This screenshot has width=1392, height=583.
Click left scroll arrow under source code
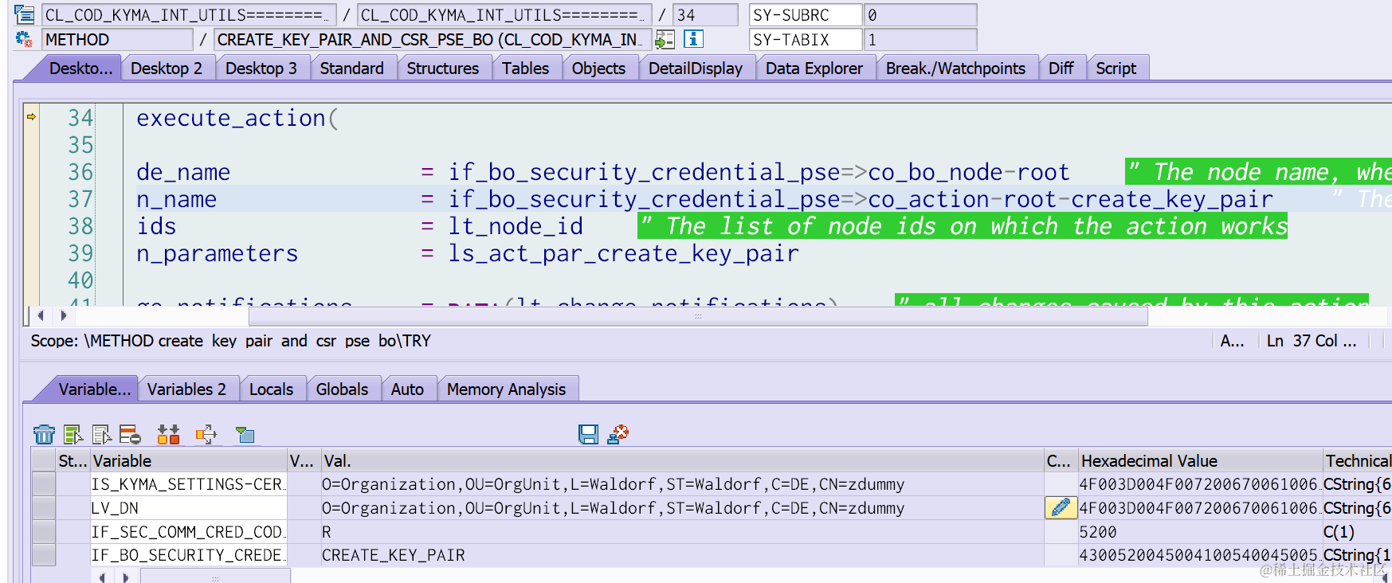41,315
